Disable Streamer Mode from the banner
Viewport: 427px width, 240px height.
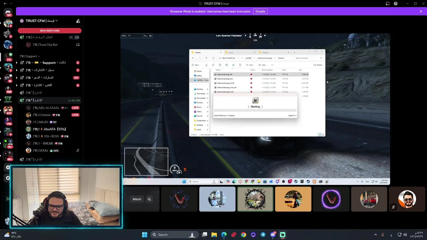(260, 11)
